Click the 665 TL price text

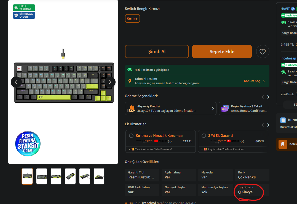tap(260, 141)
